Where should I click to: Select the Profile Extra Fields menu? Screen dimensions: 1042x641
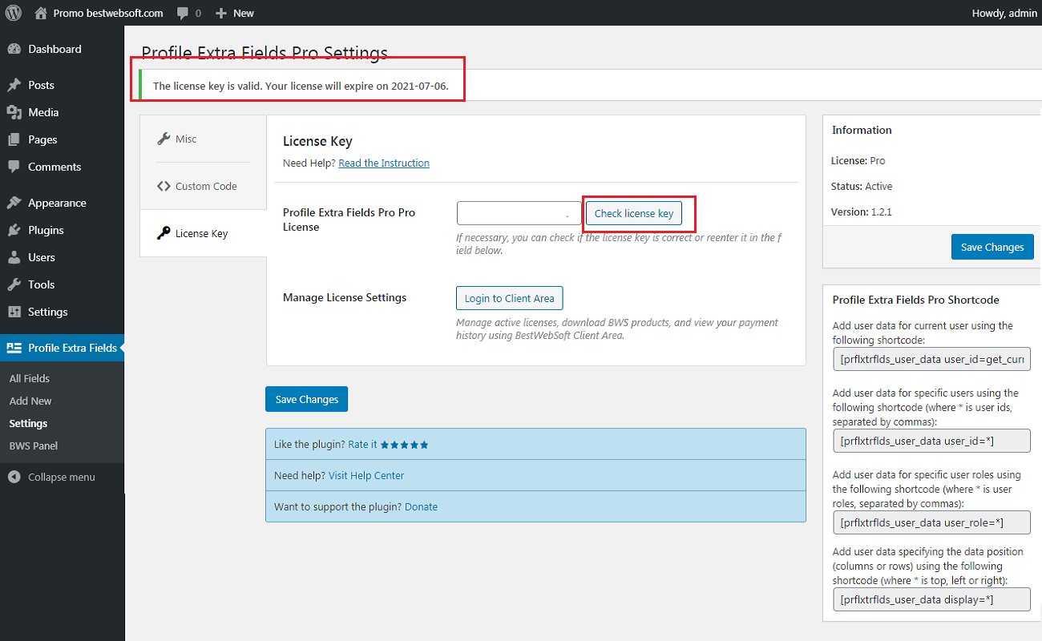[62, 348]
